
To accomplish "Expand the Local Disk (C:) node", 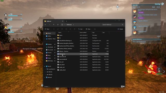I will tap(45, 69).
